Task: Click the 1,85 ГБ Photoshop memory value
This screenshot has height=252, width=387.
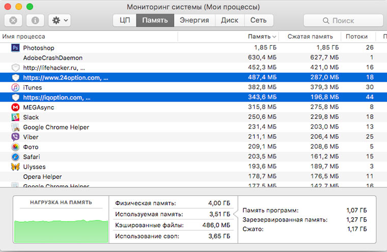Action: pyautogui.click(x=265, y=47)
